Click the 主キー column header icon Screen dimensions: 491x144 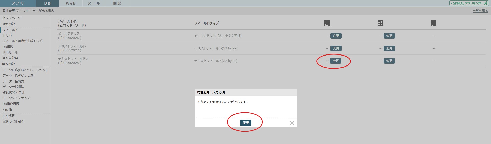click(x=433, y=23)
